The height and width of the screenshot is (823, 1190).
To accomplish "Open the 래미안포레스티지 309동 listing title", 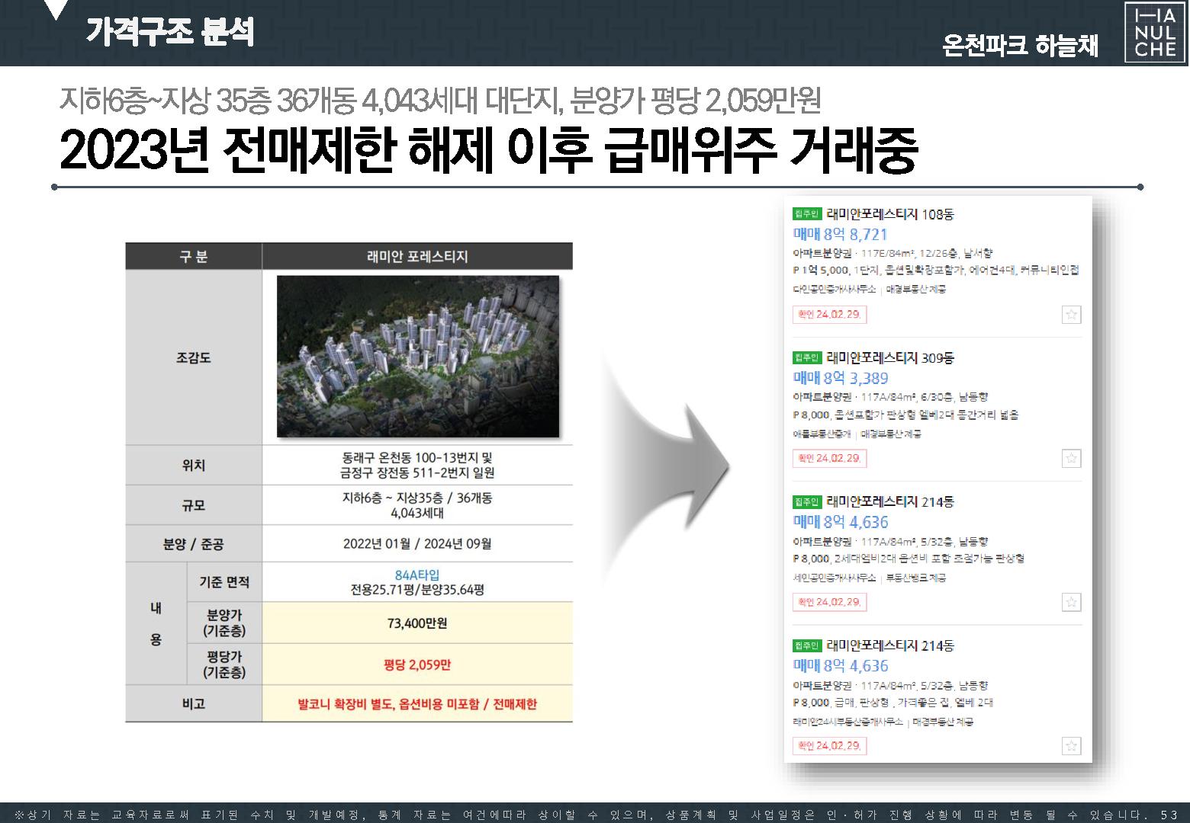I will (890, 357).
